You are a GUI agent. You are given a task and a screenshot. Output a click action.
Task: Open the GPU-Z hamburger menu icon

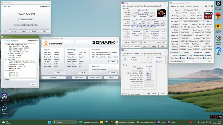(212, 6)
